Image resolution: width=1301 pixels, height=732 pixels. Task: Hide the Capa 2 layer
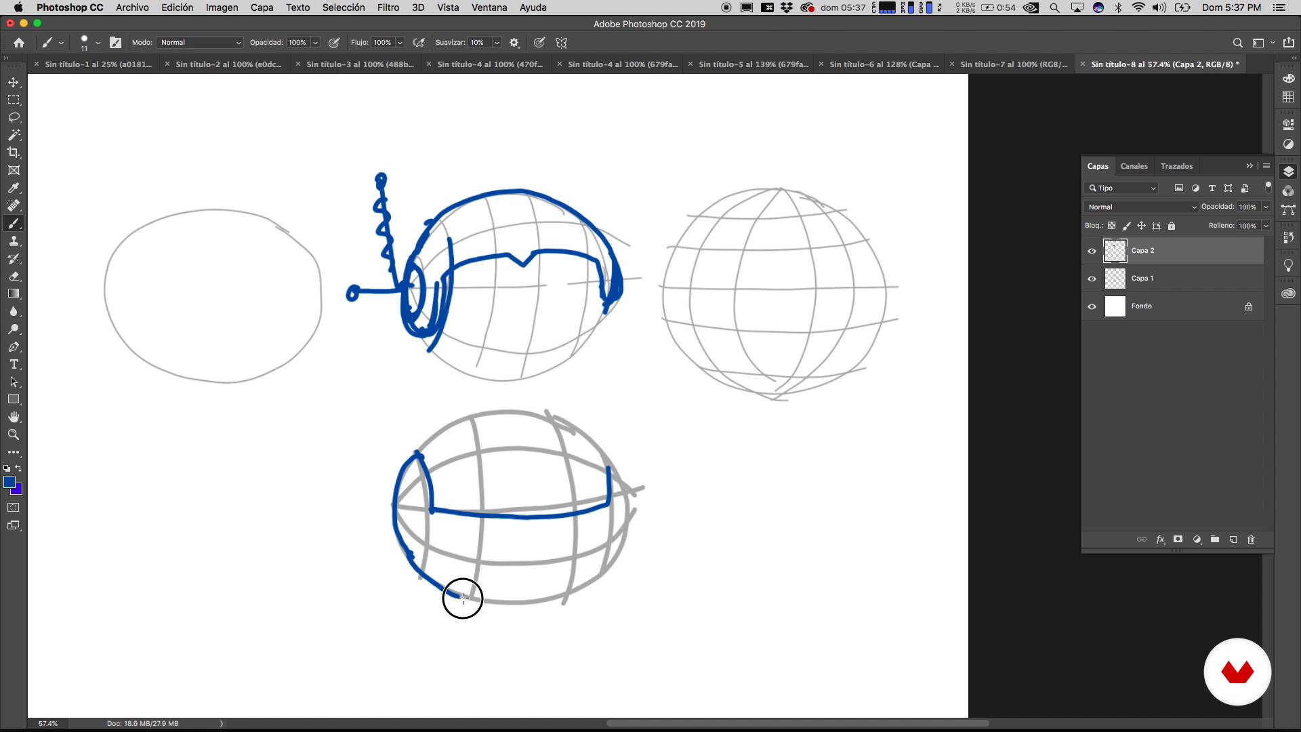point(1092,251)
